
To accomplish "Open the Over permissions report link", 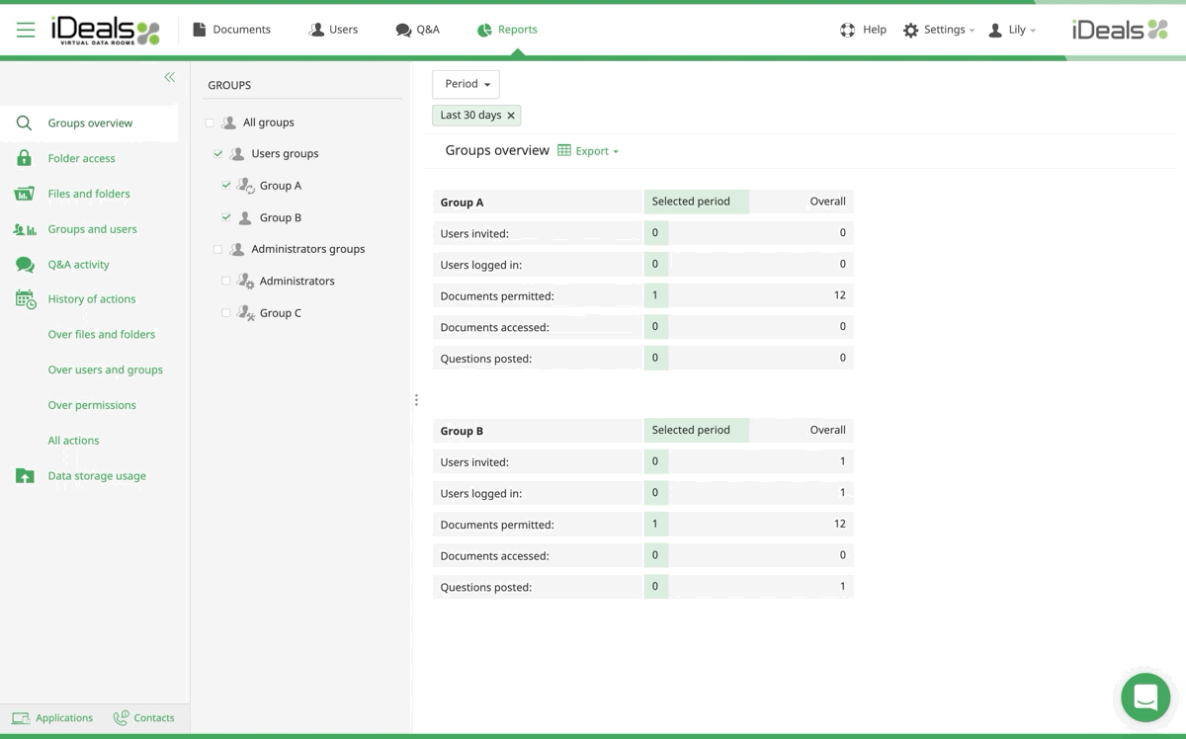I will pyautogui.click(x=92, y=405).
